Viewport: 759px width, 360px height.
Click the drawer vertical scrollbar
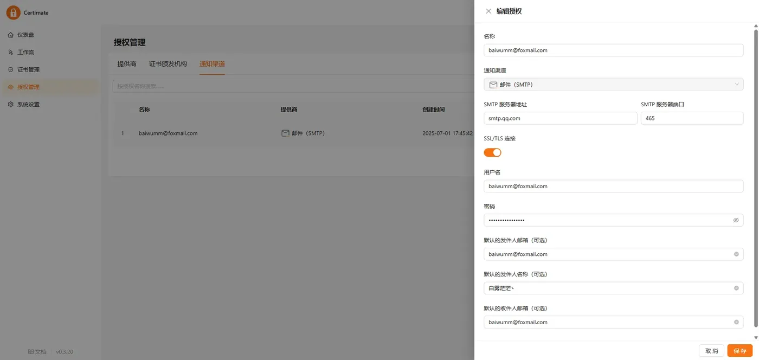click(x=756, y=179)
